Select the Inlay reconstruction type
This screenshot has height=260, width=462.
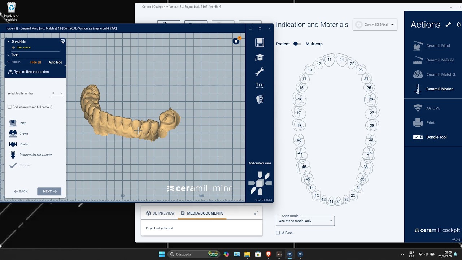[18, 123]
